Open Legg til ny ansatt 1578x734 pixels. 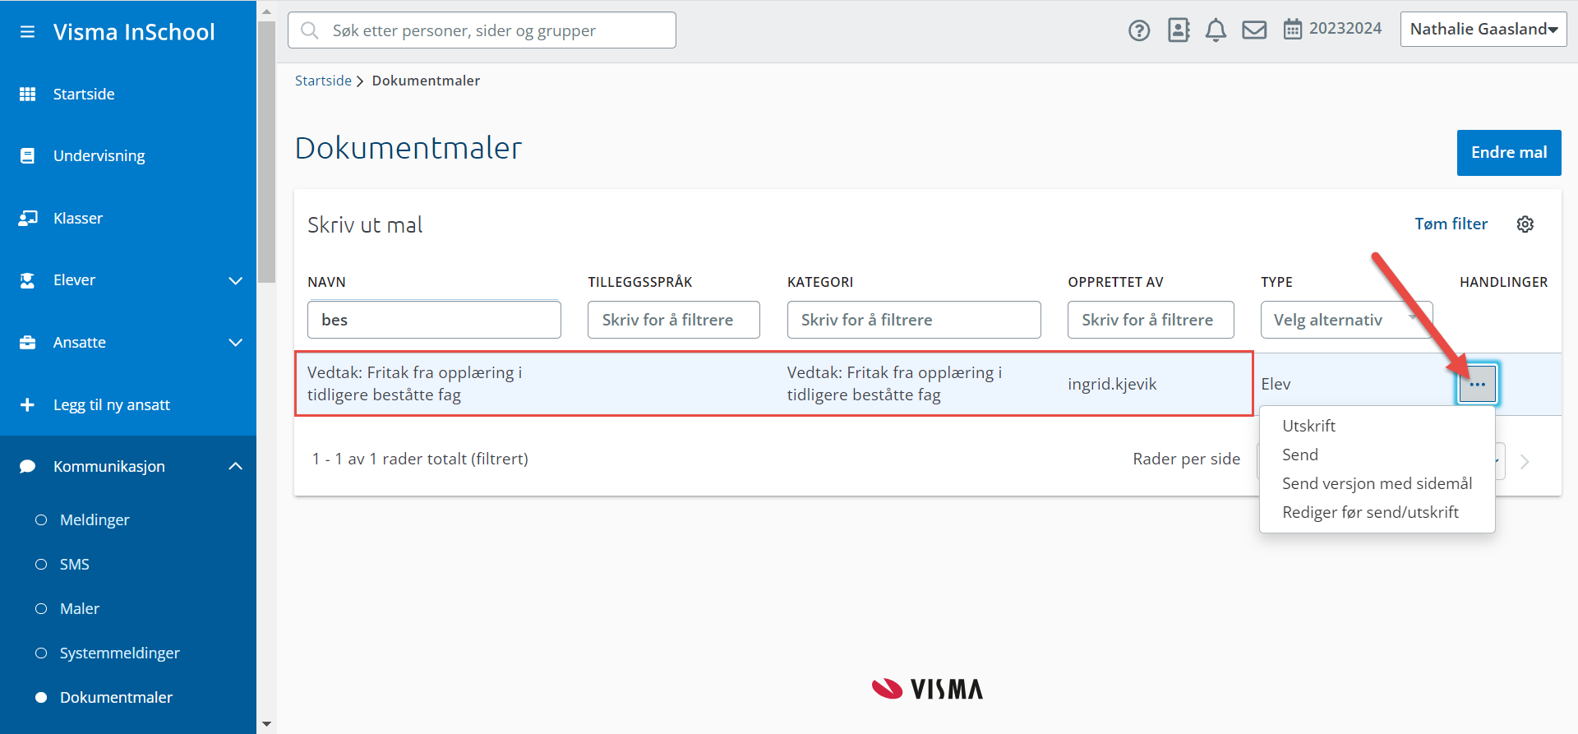tap(112, 404)
